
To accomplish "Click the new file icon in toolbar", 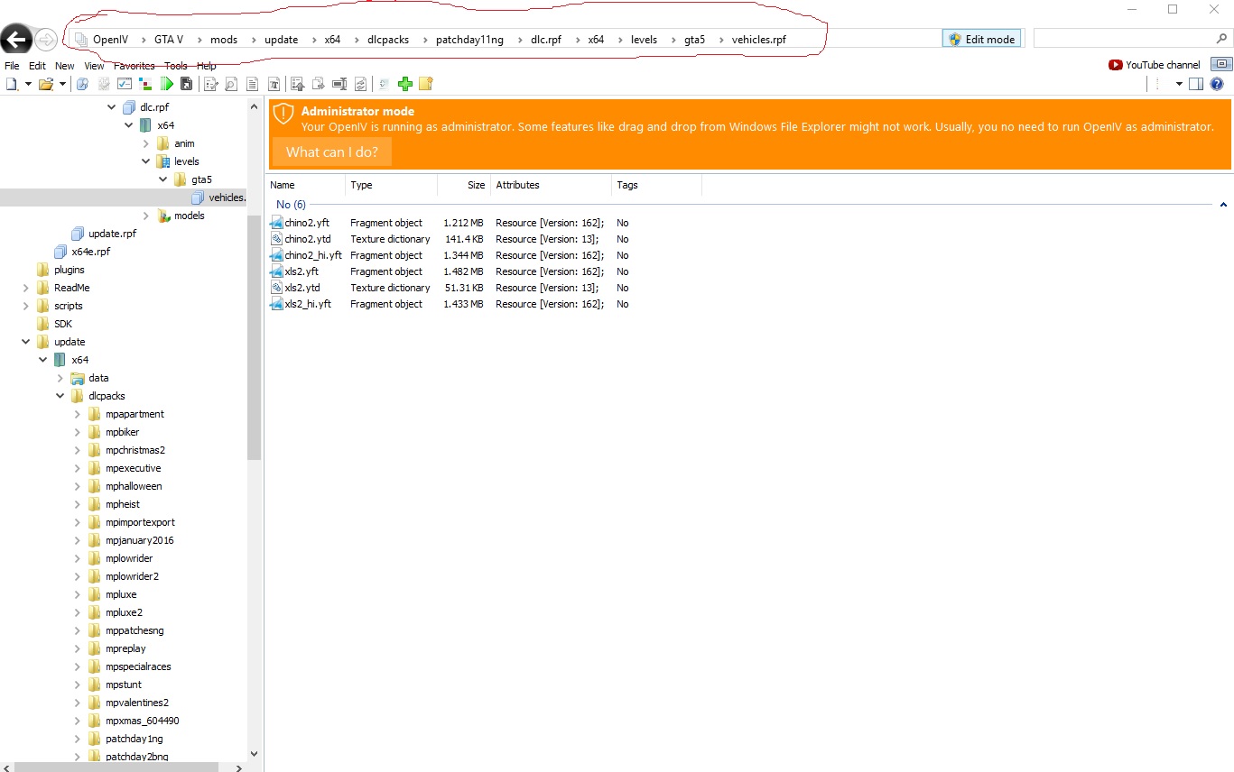I will pyautogui.click(x=12, y=84).
